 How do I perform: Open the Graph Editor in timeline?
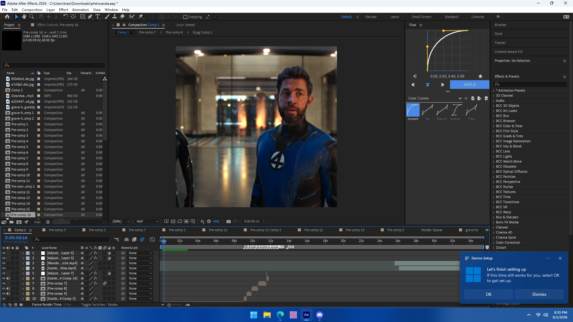click(x=152, y=239)
